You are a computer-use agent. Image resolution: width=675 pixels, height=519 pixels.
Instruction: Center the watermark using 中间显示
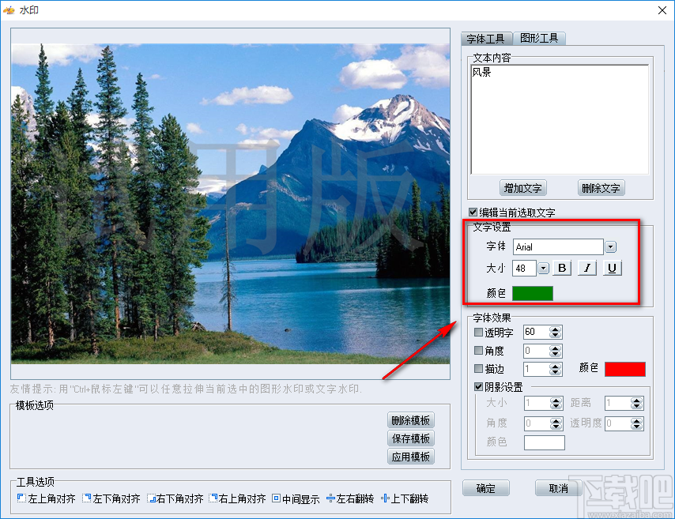click(x=278, y=498)
